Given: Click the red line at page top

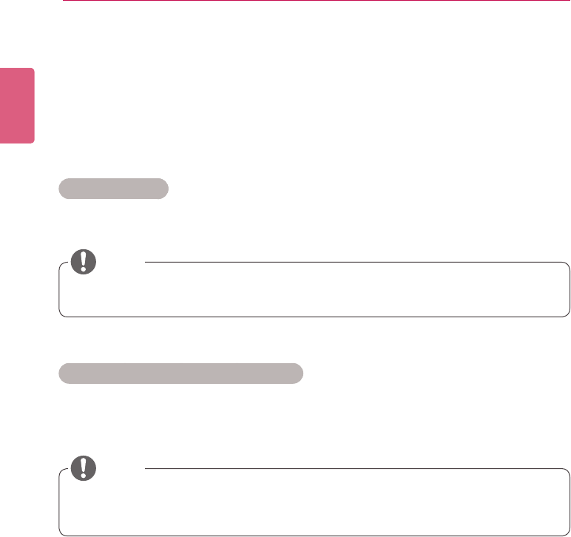Looking at the screenshot, I should (x=311, y=1).
